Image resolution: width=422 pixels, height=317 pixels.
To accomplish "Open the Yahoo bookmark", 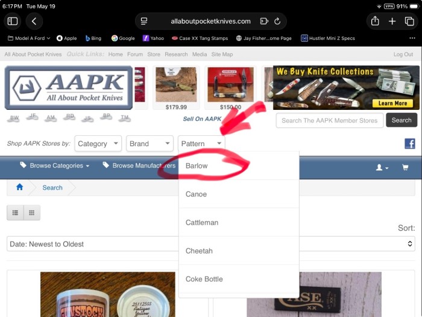I will click(153, 38).
